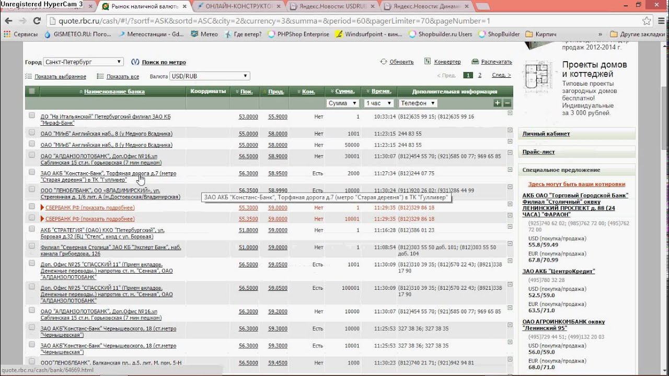Open Личный кабинет section
This screenshot has width=669, height=376.
(x=546, y=134)
